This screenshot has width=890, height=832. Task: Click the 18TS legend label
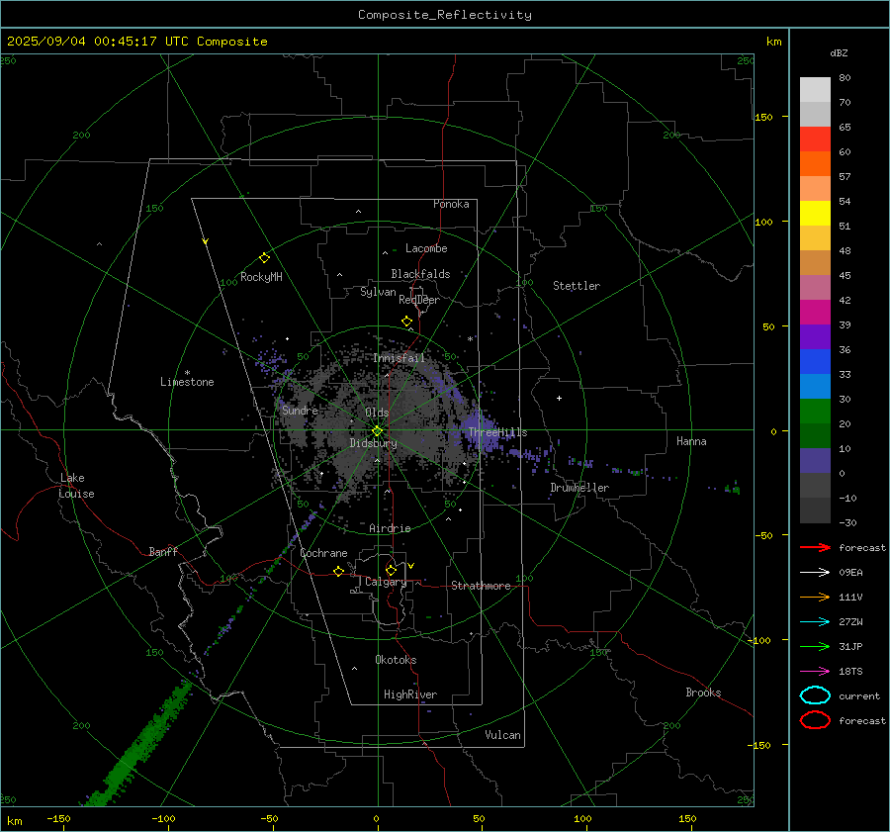850,672
